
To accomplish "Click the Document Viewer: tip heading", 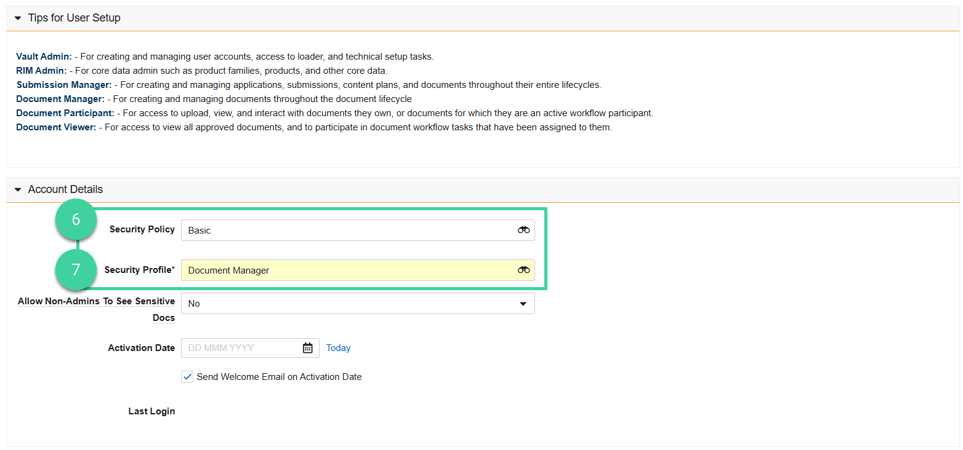I will (56, 127).
